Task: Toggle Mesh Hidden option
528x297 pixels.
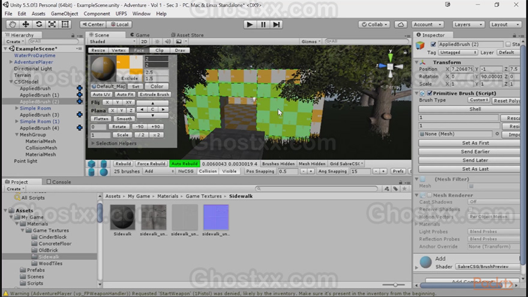Action: click(x=312, y=164)
